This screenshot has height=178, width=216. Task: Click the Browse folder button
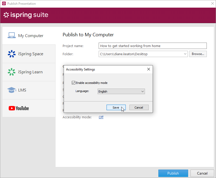click(198, 54)
